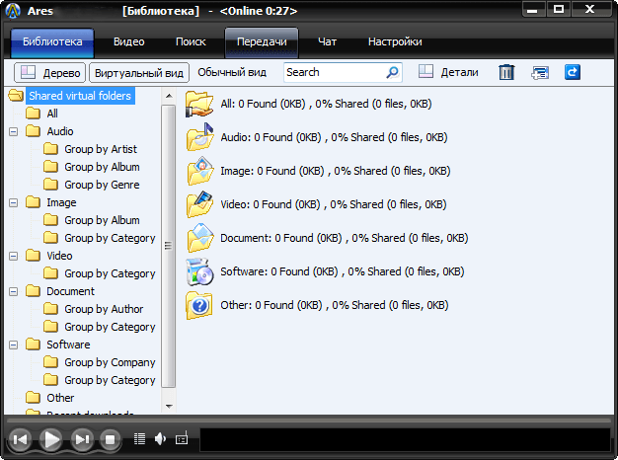Image resolution: width=618 pixels, height=460 pixels.
Task: Select Group by Category under Document
Action: click(110, 327)
